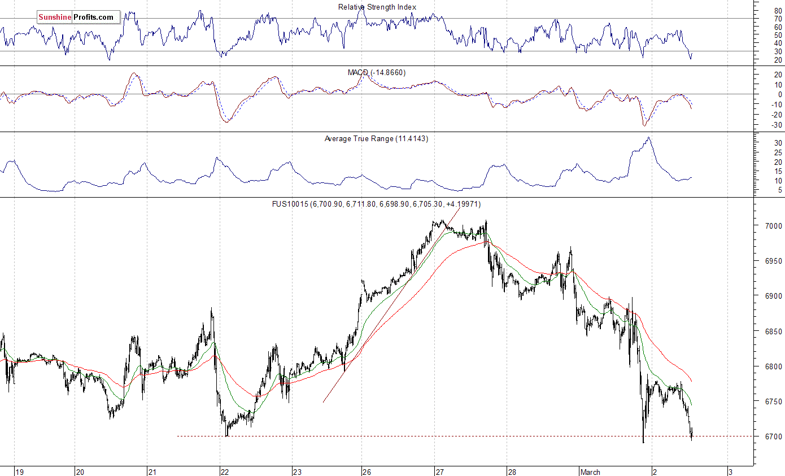Click the March label on the time axis

click(590, 472)
